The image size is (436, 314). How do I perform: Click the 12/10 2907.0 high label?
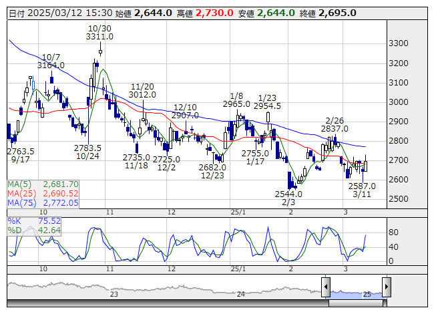[185, 112]
